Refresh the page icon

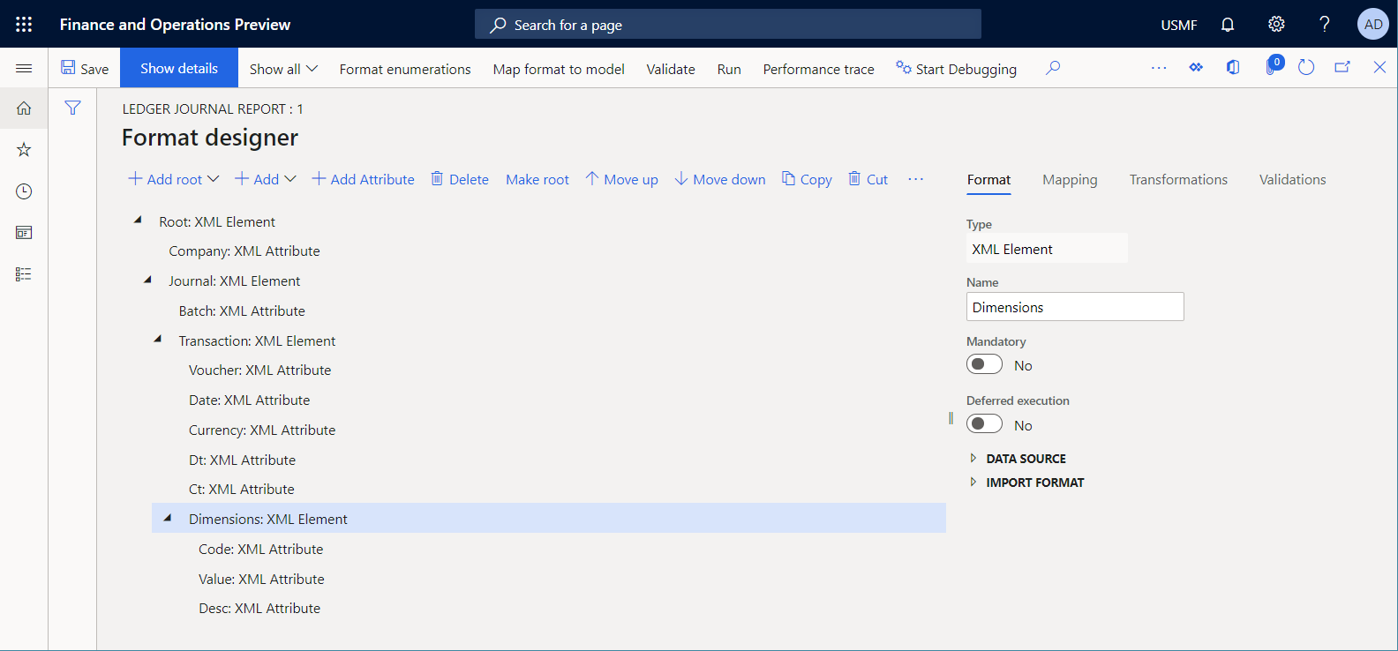tap(1306, 68)
